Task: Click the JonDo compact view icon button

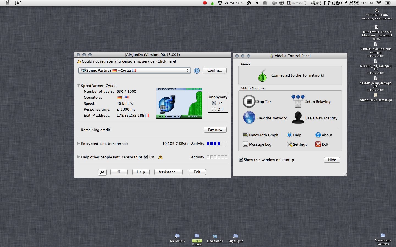Action: pyautogui.click(x=102, y=172)
